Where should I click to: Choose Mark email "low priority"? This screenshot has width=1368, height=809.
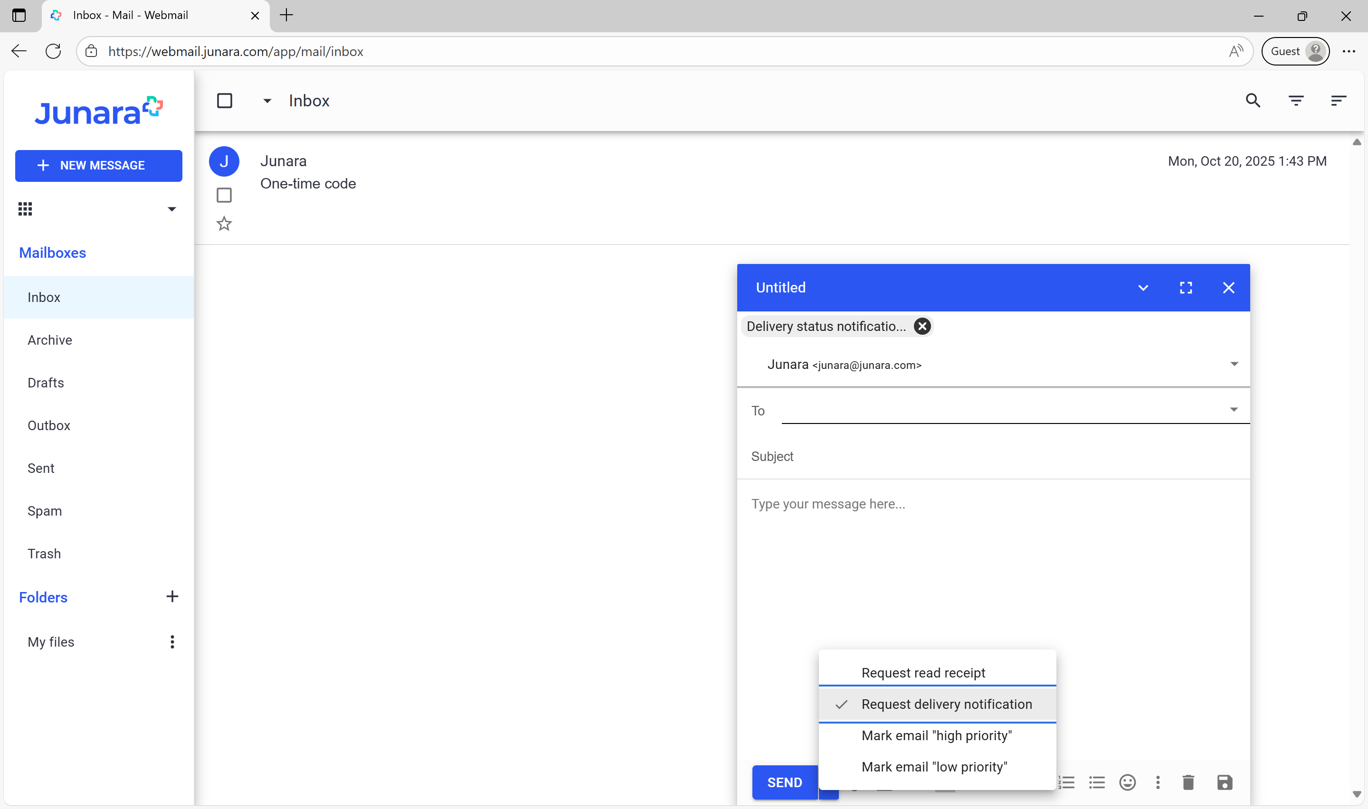click(x=937, y=766)
